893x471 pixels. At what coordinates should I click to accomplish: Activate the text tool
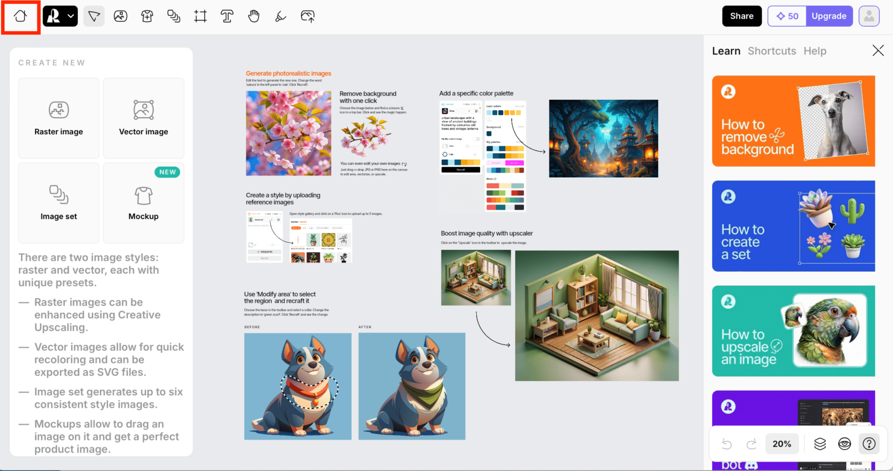[x=227, y=16]
